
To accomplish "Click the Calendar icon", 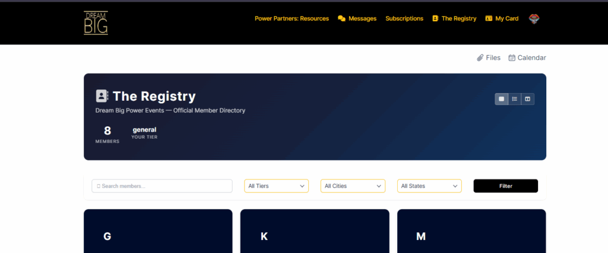I will coord(512,57).
